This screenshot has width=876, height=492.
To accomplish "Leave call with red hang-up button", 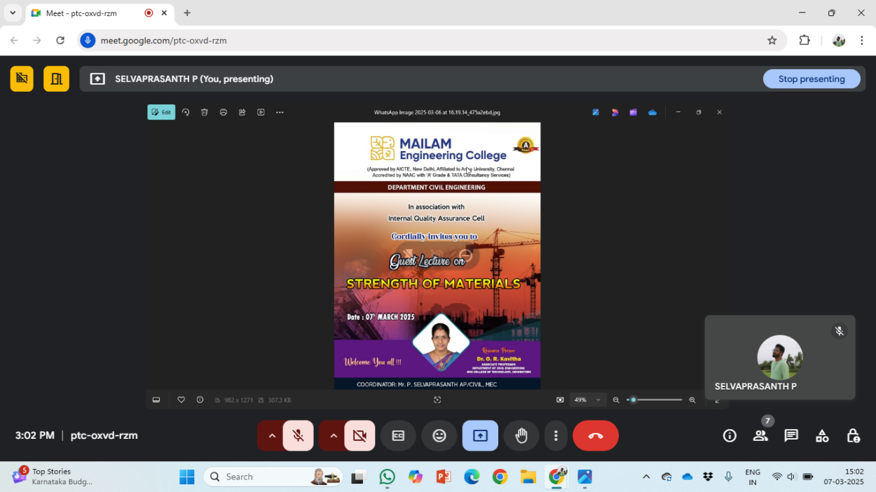I will [x=596, y=436].
